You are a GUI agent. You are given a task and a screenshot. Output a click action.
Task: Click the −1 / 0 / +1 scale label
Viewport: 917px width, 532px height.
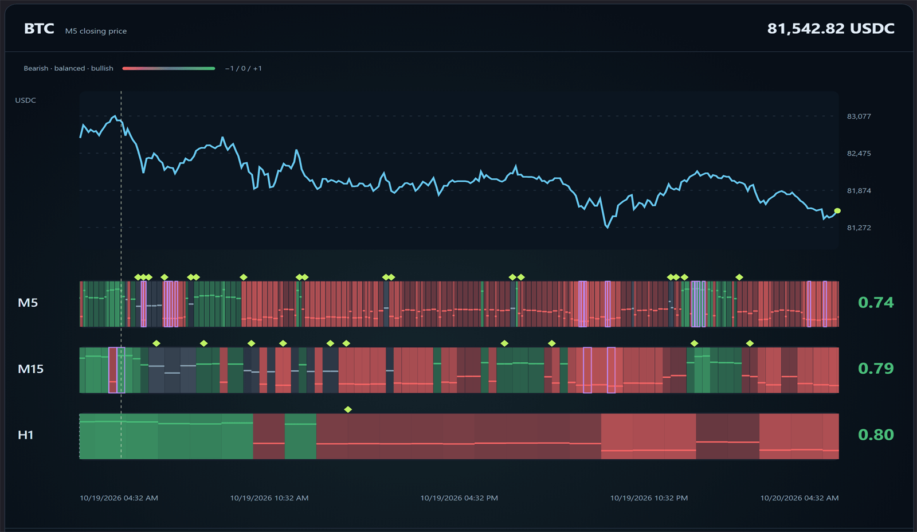pyautogui.click(x=243, y=68)
